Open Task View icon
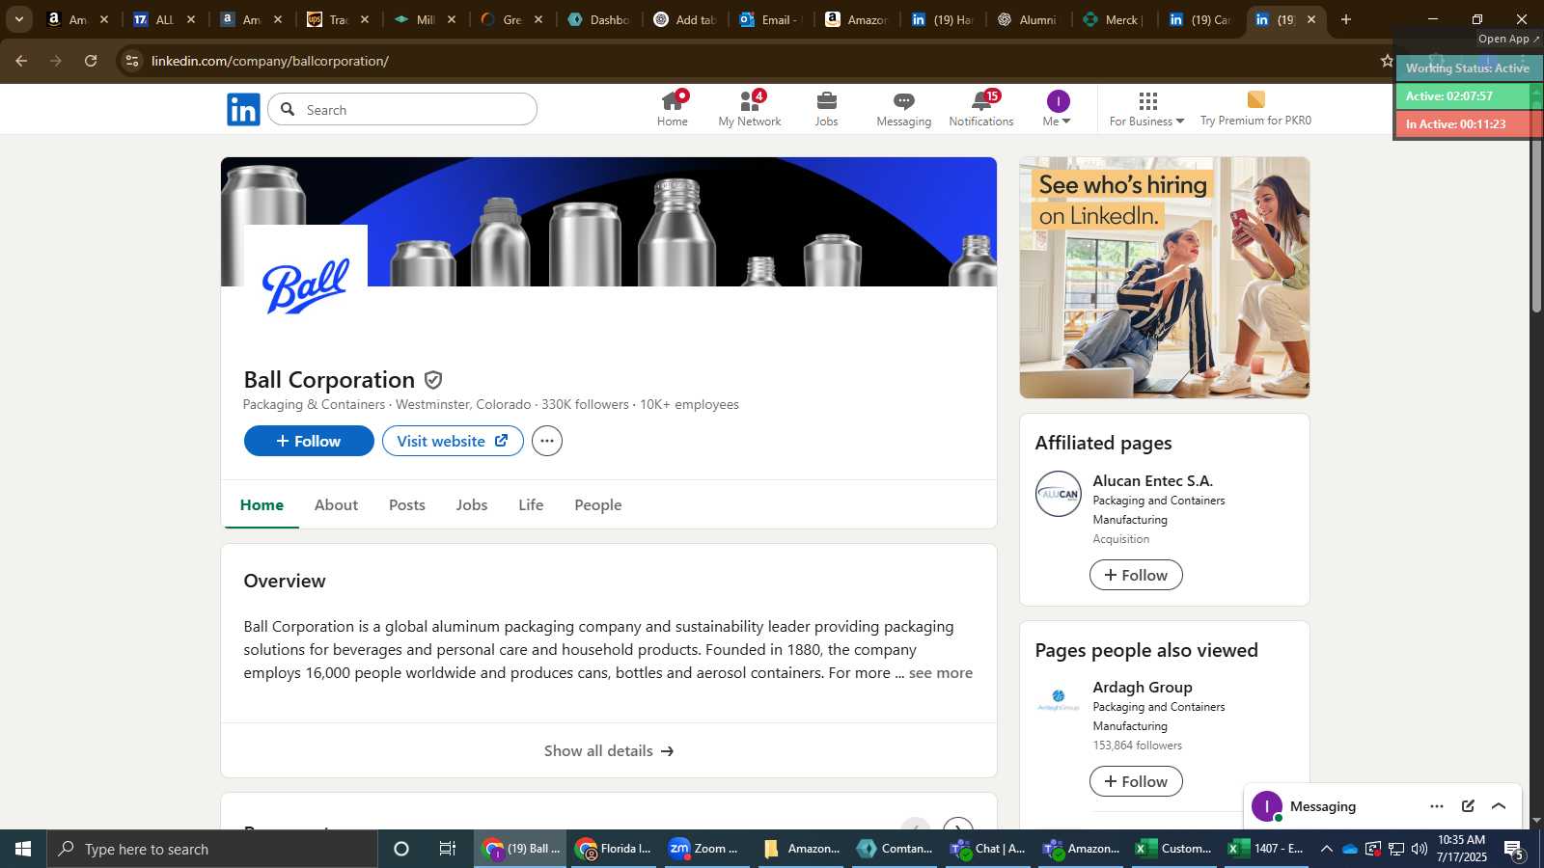 click(x=448, y=849)
